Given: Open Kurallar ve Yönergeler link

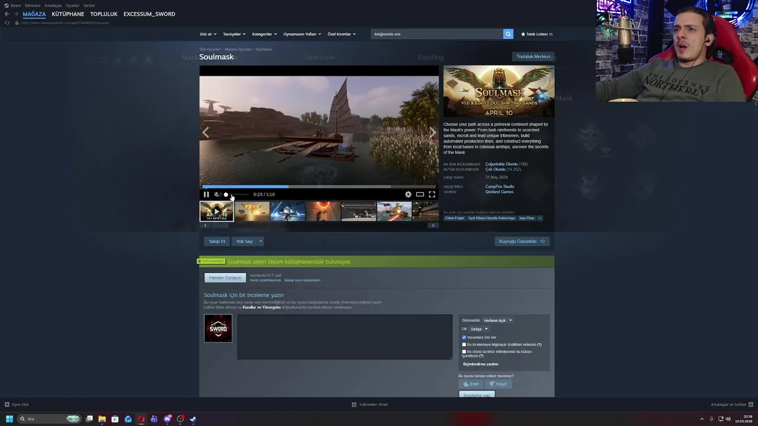Looking at the screenshot, I should [x=262, y=308].
